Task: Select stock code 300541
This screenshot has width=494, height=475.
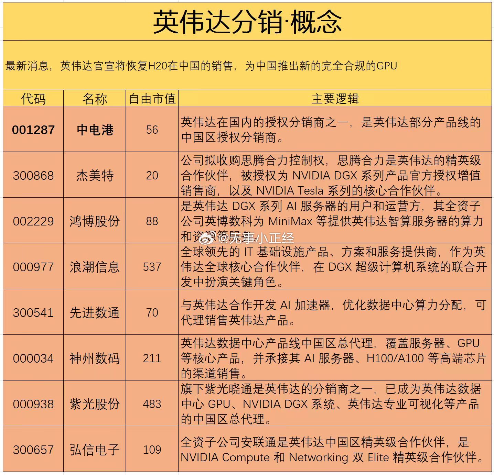Action: point(33,312)
